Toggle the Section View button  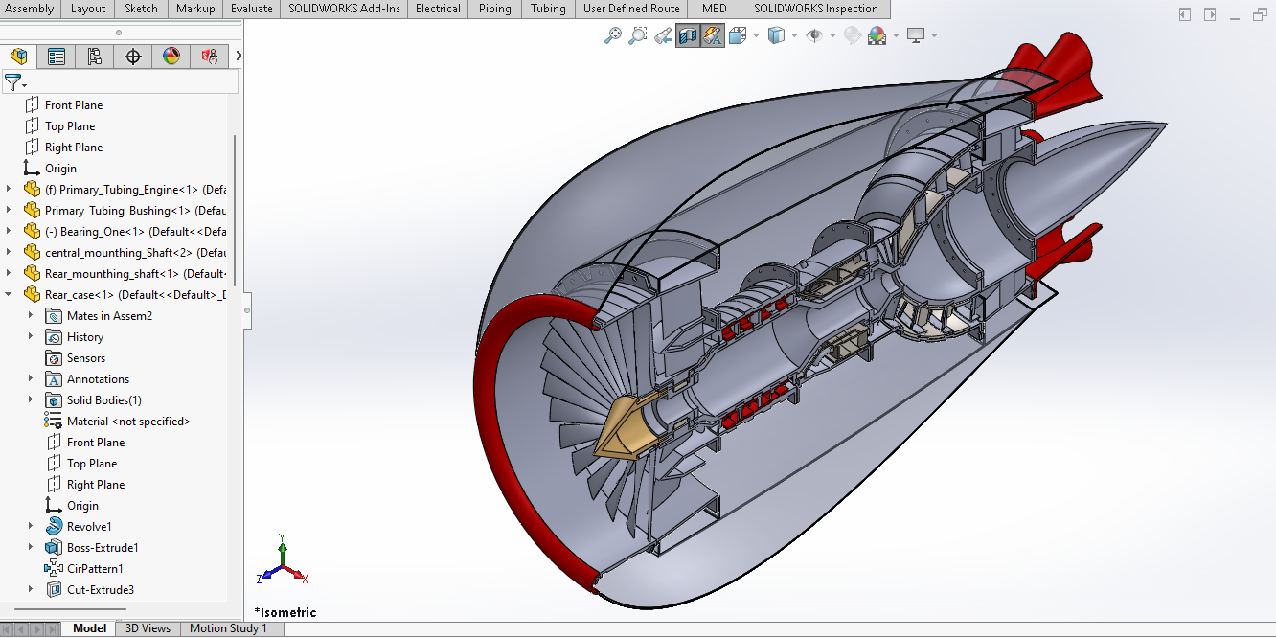[x=687, y=35]
